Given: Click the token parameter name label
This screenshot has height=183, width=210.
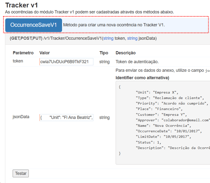Looking at the screenshot, I should pos(18,61).
